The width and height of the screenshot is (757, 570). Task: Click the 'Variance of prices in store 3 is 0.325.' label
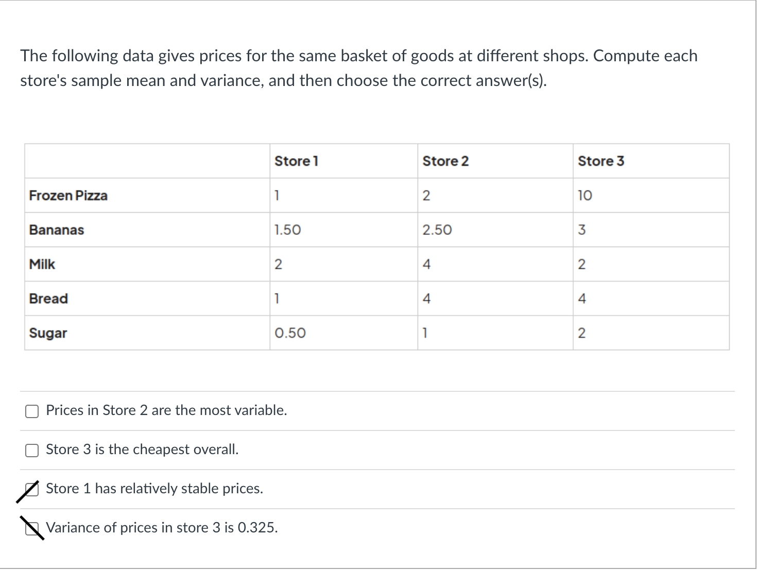tap(162, 528)
